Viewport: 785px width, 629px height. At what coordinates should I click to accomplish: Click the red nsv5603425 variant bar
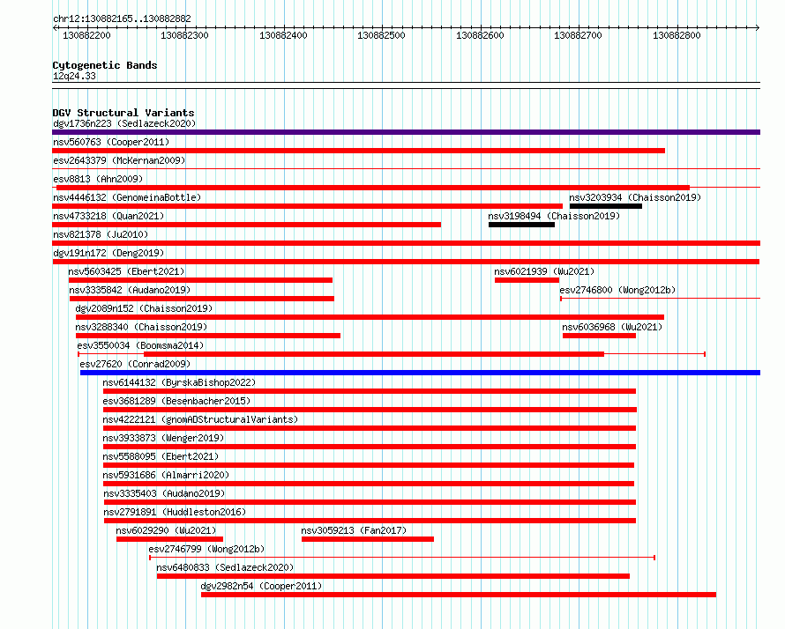point(200,280)
